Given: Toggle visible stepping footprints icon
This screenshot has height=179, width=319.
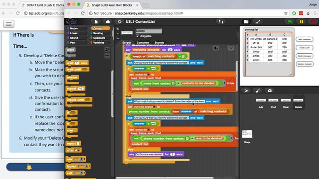Looking at the screenshot, I should [221, 21].
